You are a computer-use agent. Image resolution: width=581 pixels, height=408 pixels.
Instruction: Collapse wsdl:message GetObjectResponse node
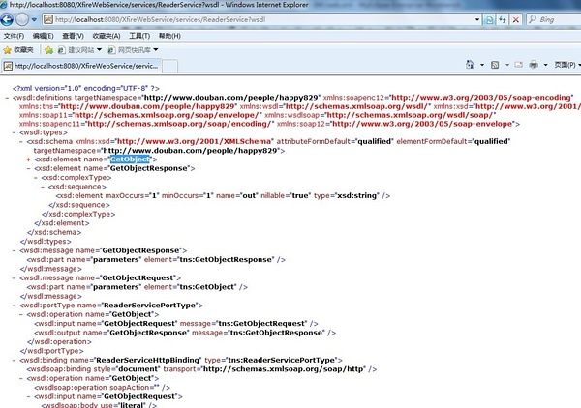[15, 250]
